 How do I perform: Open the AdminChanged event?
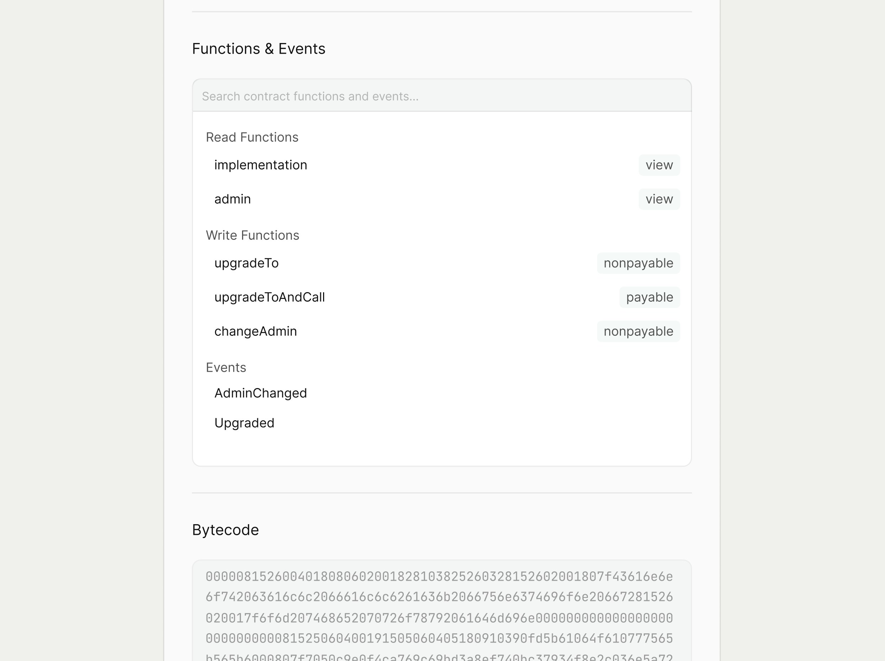tap(260, 393)
